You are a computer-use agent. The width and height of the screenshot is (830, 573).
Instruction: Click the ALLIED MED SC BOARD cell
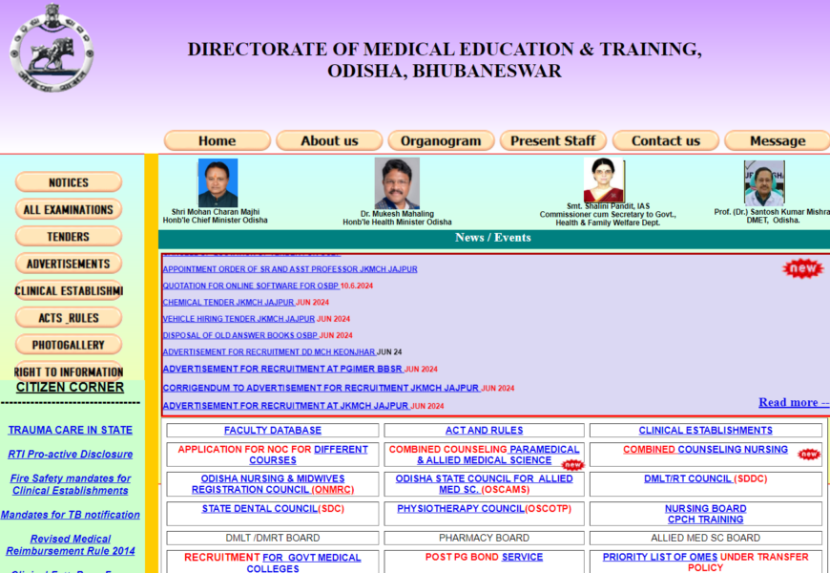(x=706, y=538)
